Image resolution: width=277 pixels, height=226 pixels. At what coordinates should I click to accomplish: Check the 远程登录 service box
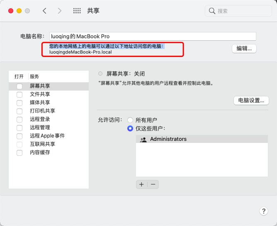tap(19, 120)
